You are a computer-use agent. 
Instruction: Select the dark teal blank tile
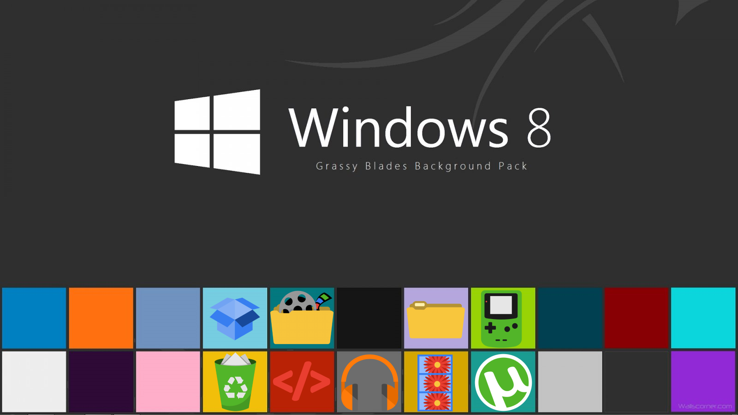pos(570,318)
